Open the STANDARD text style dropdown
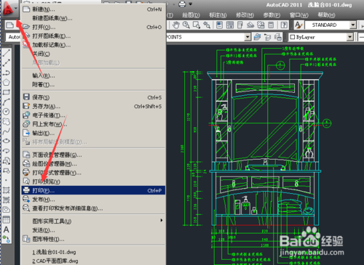Viewport: 364px width, 265px height. pos(353,25)
